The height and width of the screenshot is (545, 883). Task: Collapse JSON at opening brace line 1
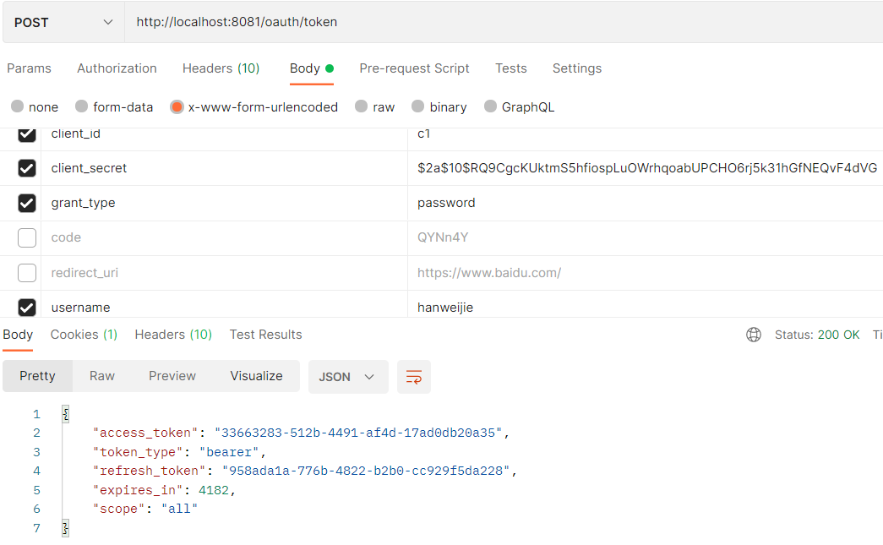point(65,414)
